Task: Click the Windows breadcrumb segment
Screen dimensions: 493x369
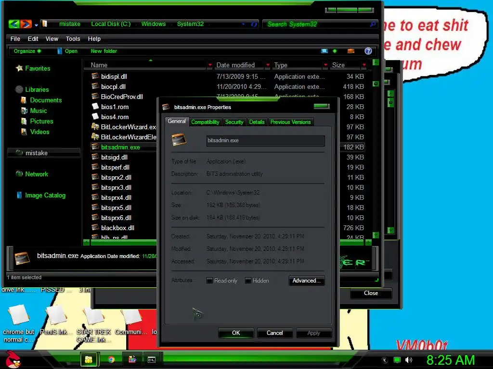Action: 154,24
